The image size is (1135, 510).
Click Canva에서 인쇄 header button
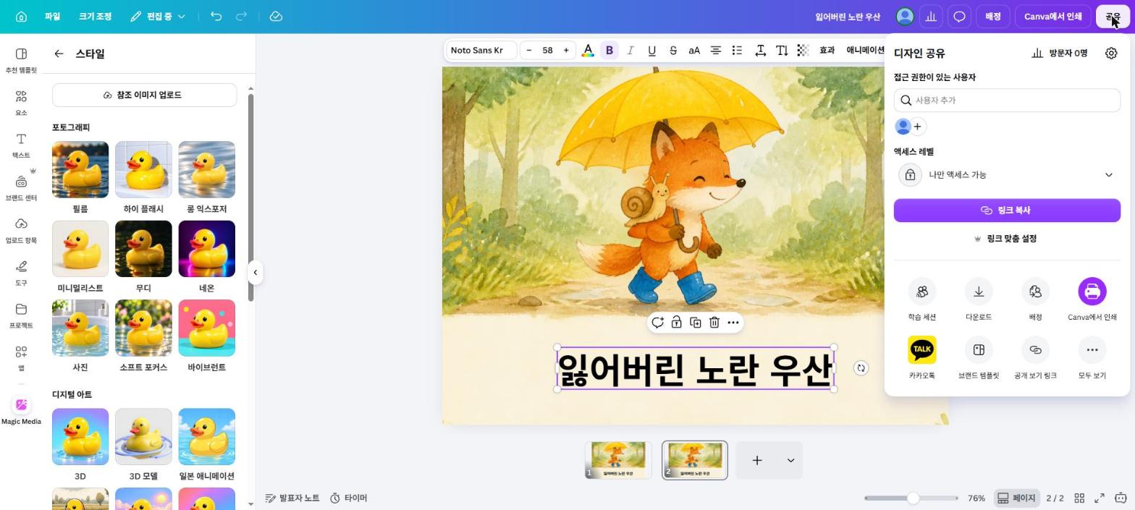point(1052,16)
